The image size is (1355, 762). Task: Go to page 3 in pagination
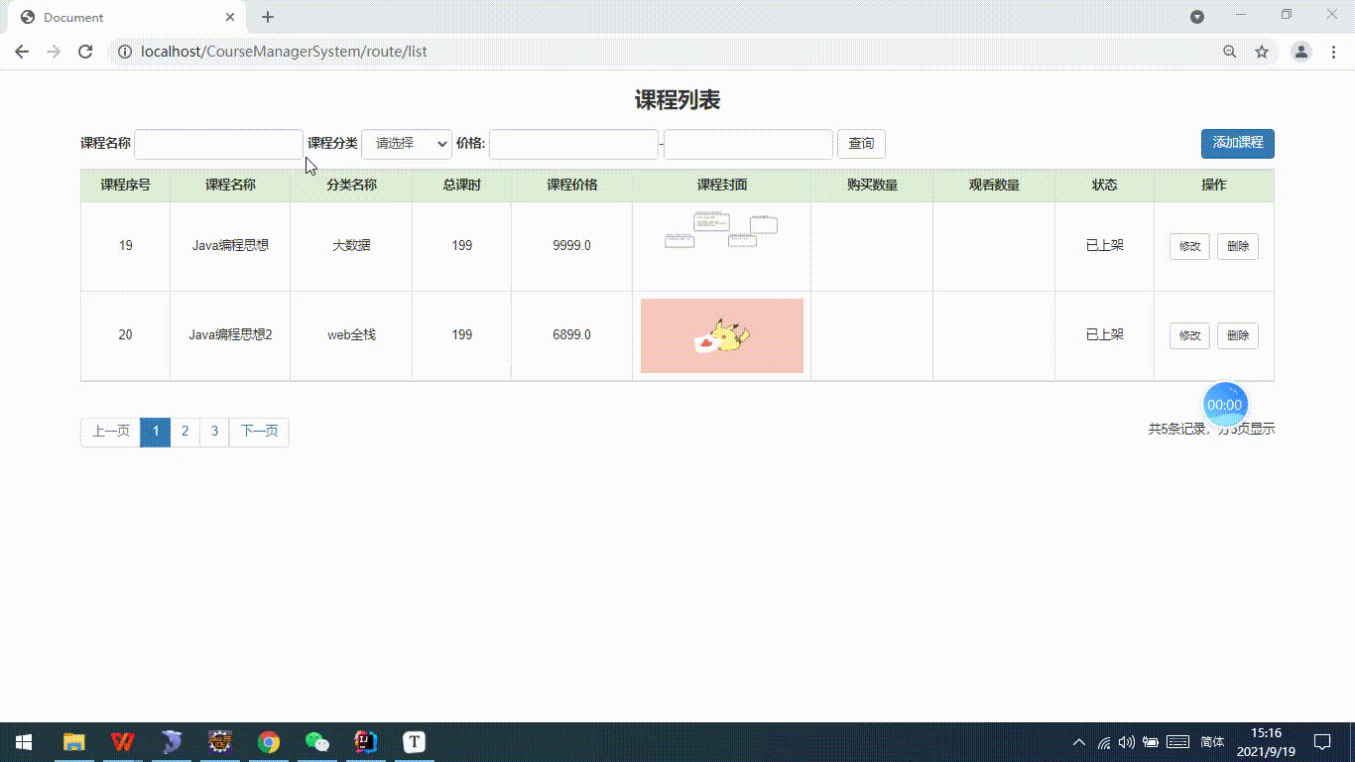pyautogui.click(x=214, y=432)
